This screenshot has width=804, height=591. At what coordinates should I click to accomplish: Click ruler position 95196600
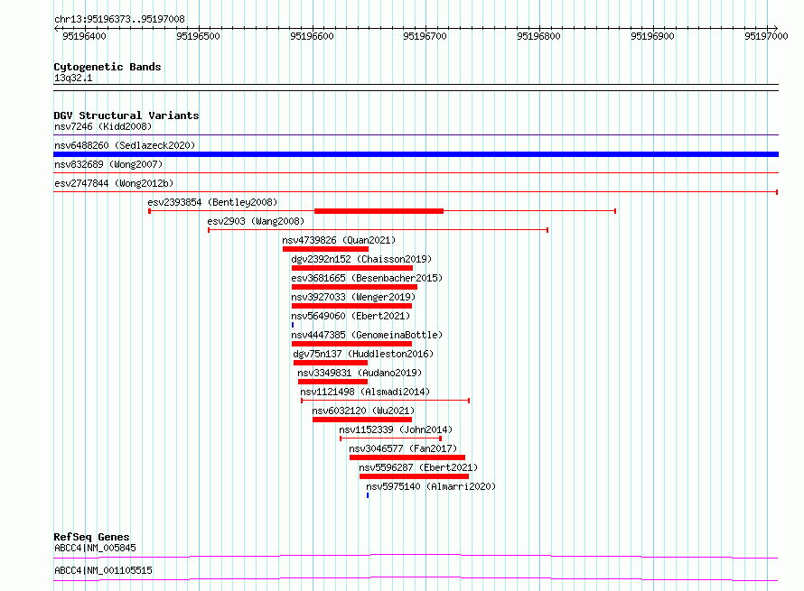[313, 36]
